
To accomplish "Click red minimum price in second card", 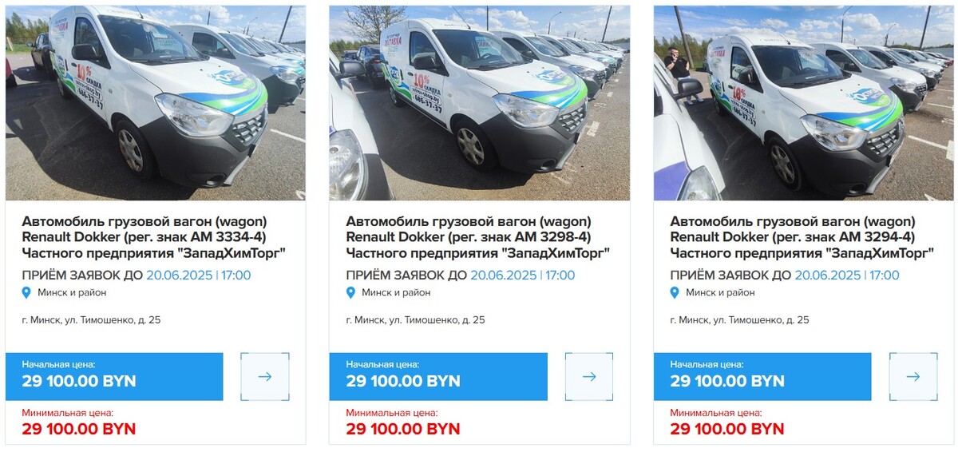I will click(402, 429).
